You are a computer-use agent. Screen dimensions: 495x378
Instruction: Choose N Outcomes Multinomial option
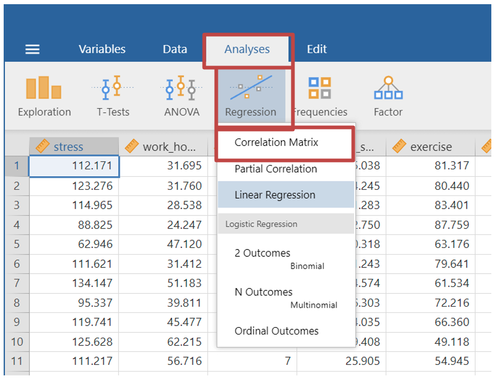(x=264, y=292)
